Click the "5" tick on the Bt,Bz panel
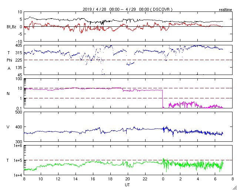237x190 pixels. tap(21, 19)
